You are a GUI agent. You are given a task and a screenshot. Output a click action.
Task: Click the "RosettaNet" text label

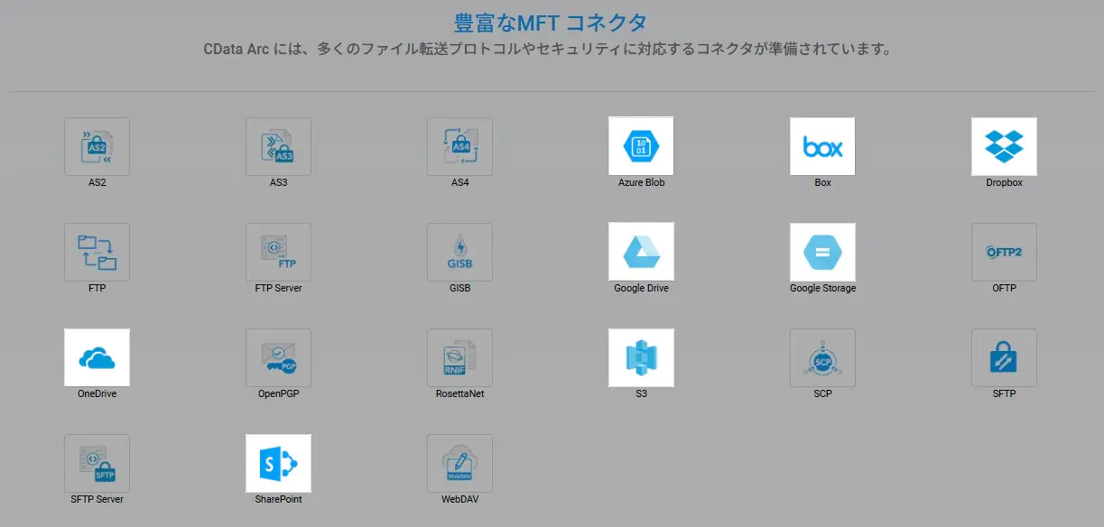click(x=459, y=393)
